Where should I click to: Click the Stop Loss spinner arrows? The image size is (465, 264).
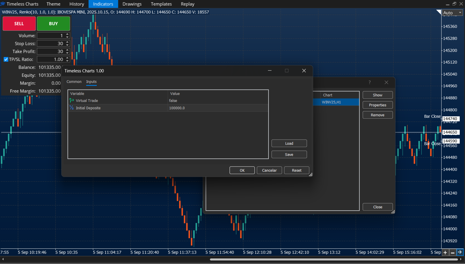pos(67,43)
